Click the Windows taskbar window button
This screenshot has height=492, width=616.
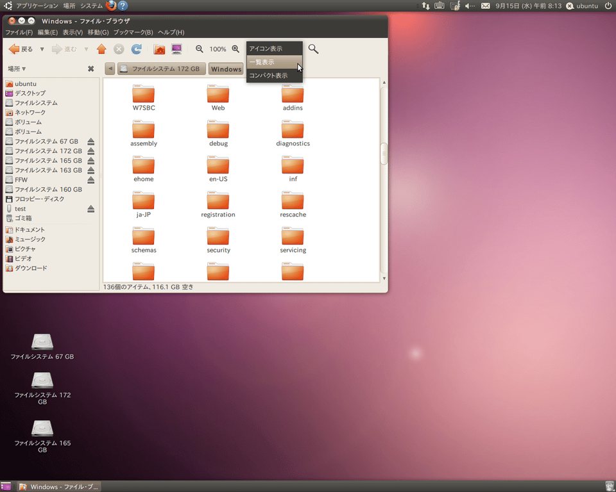(59, 486)
